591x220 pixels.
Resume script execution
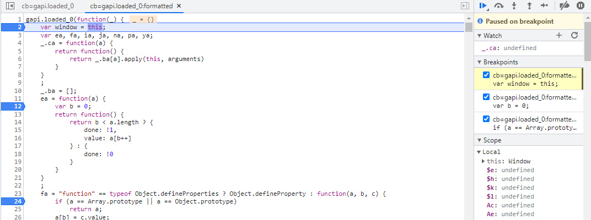483,5
